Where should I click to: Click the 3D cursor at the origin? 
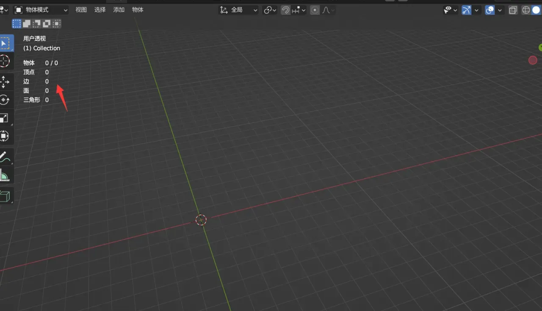(x=201, y=220)
